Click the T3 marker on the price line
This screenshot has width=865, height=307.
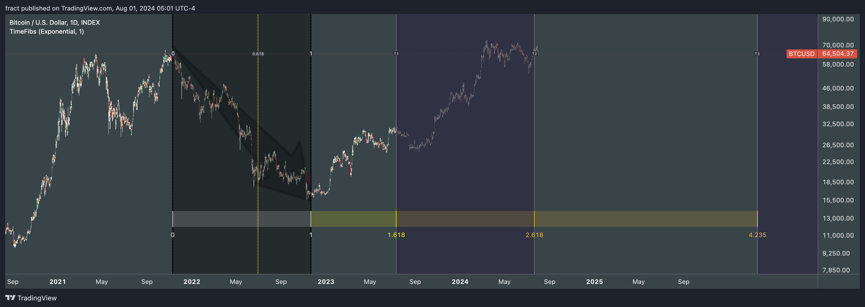click(757, 54)
